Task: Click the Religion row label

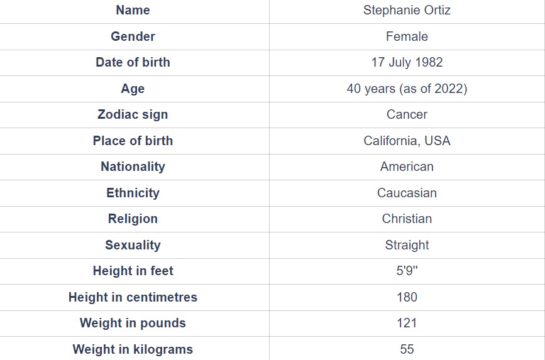Action: point(133,219)
